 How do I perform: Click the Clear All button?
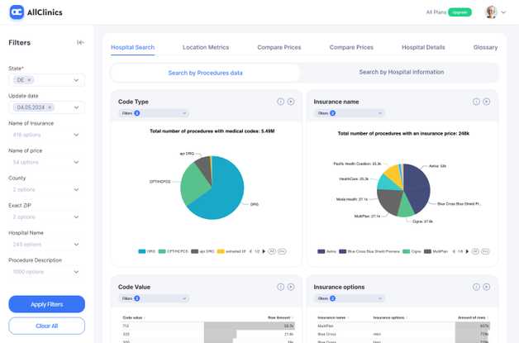coord(46,326)
